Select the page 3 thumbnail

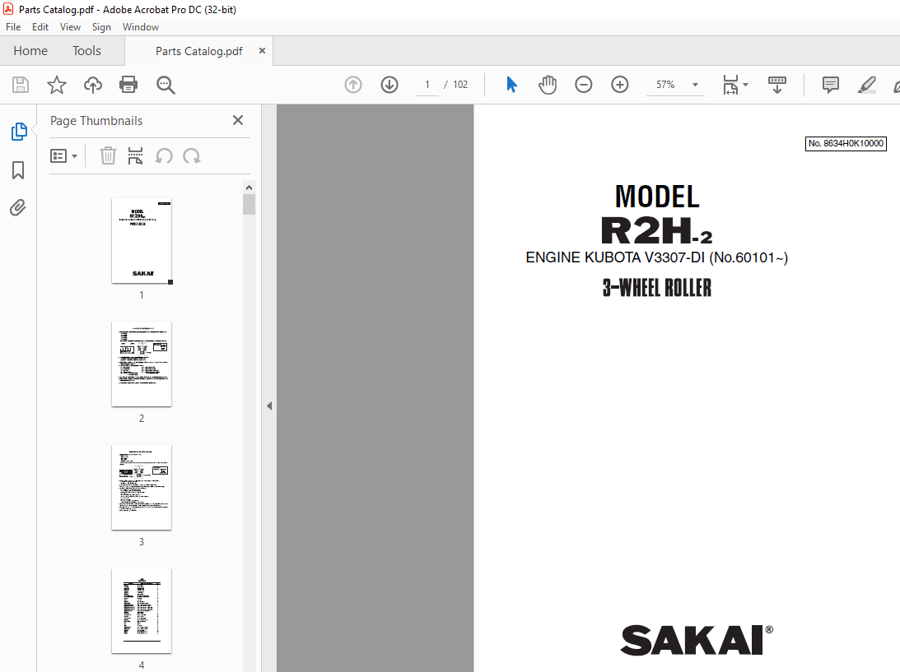click(142, 487)
